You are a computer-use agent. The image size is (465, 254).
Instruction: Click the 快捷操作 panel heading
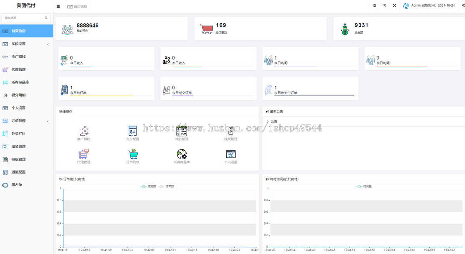coord(65,111)
